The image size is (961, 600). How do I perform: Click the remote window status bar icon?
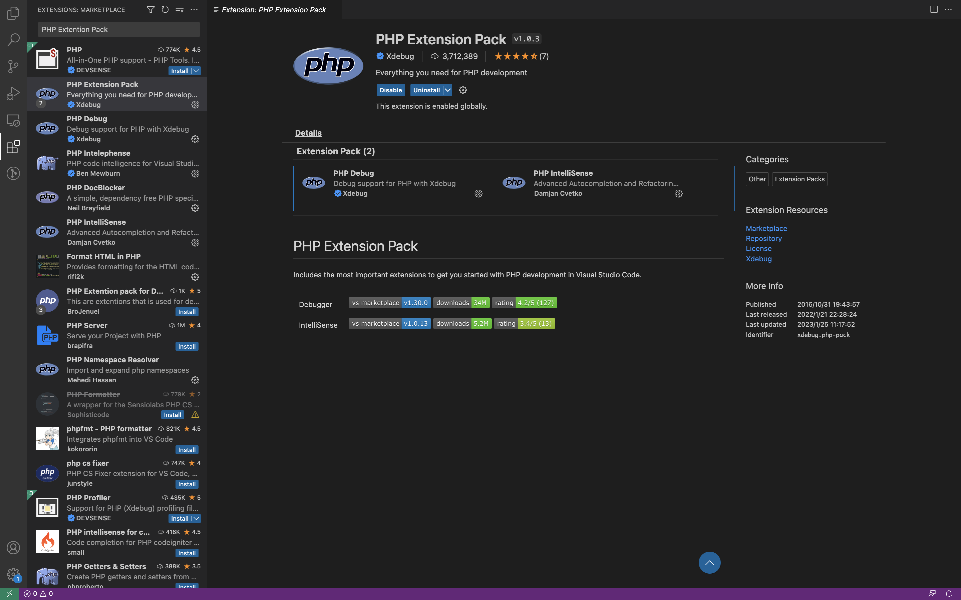coord(9,594)
